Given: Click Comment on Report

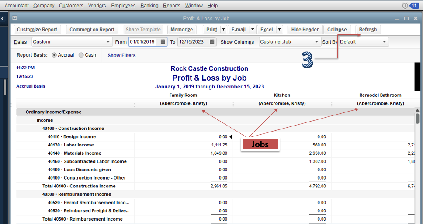Looking at the screenshot, I should [x=92, y=30].
